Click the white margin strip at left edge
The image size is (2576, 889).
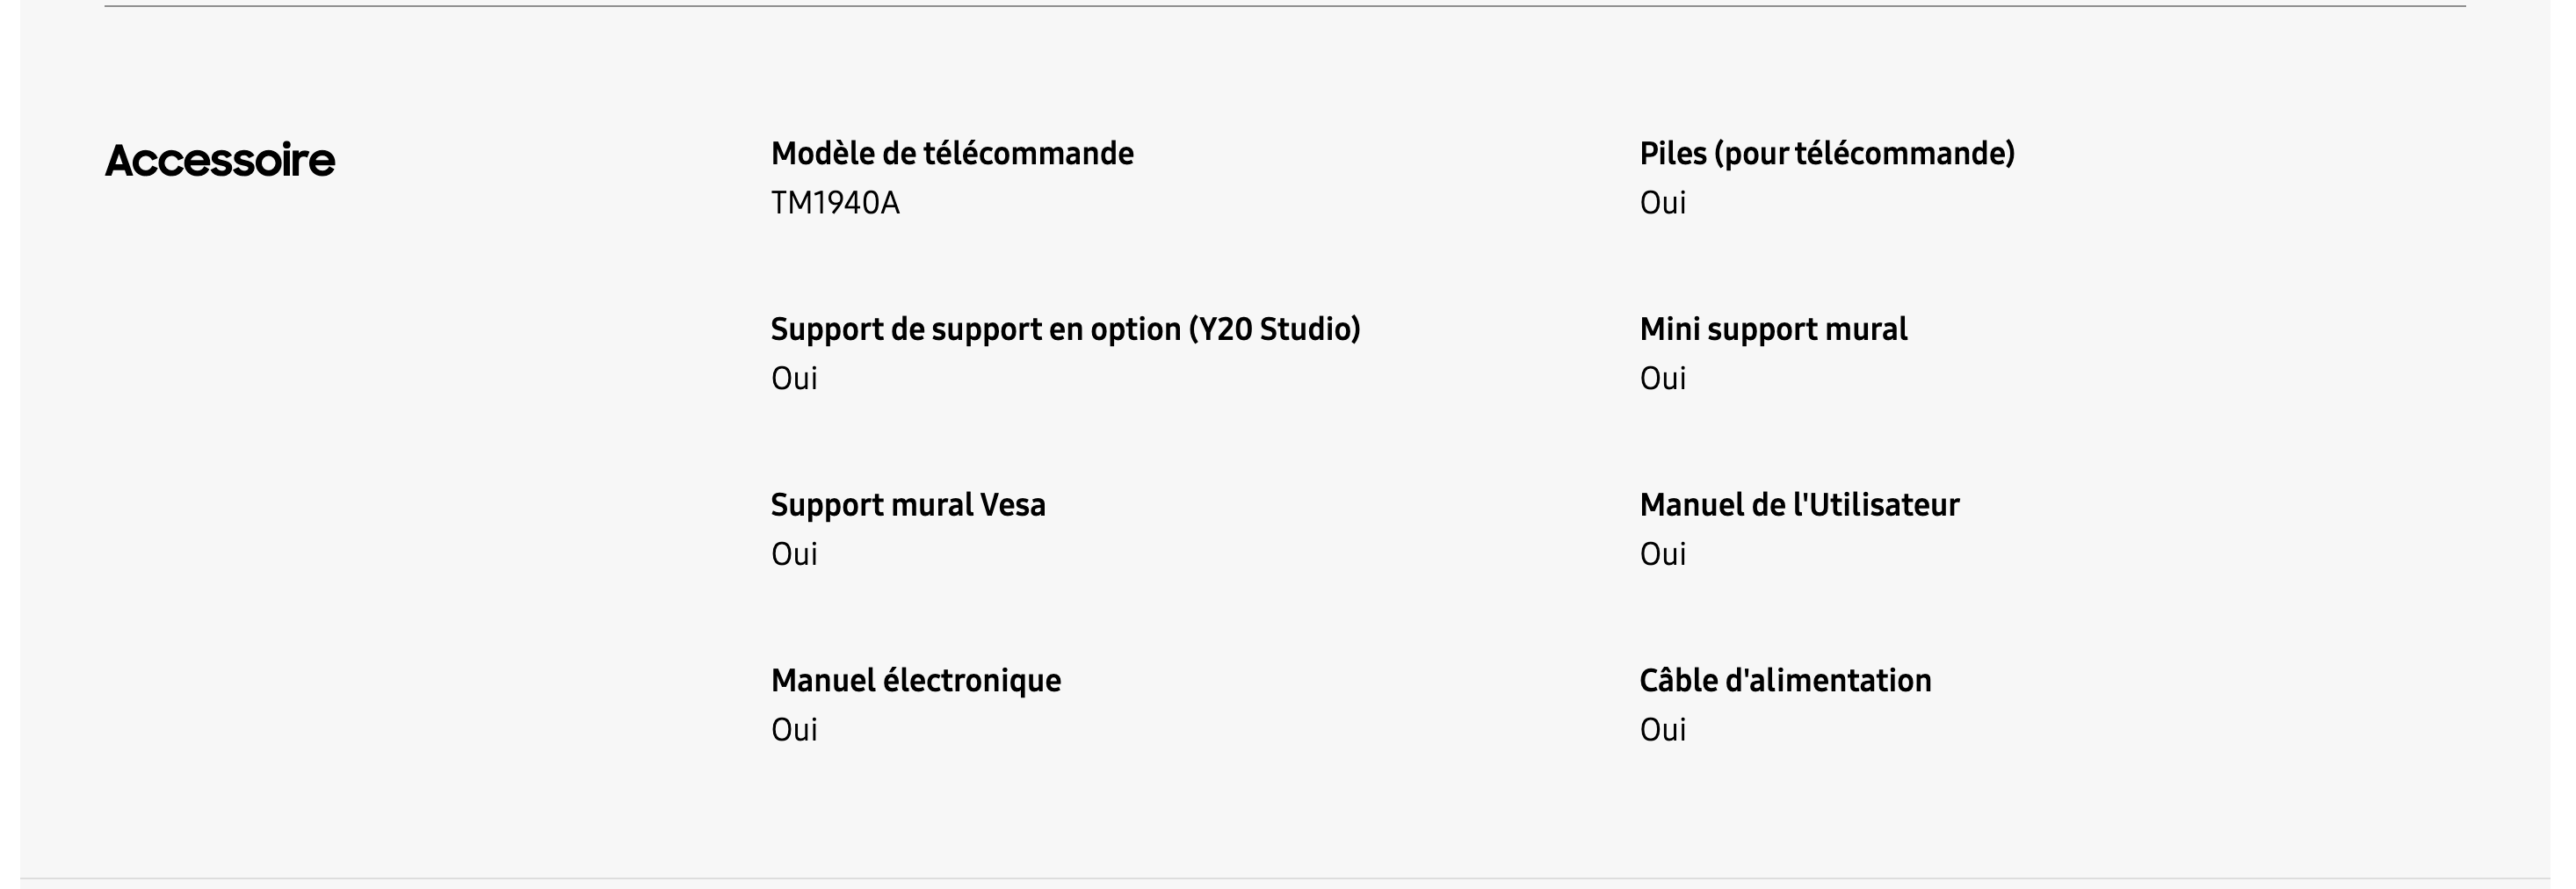tap(9, 444)
